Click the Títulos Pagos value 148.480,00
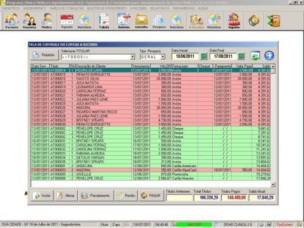This screenshot has height=228, width=304. [x=234, y=198]
